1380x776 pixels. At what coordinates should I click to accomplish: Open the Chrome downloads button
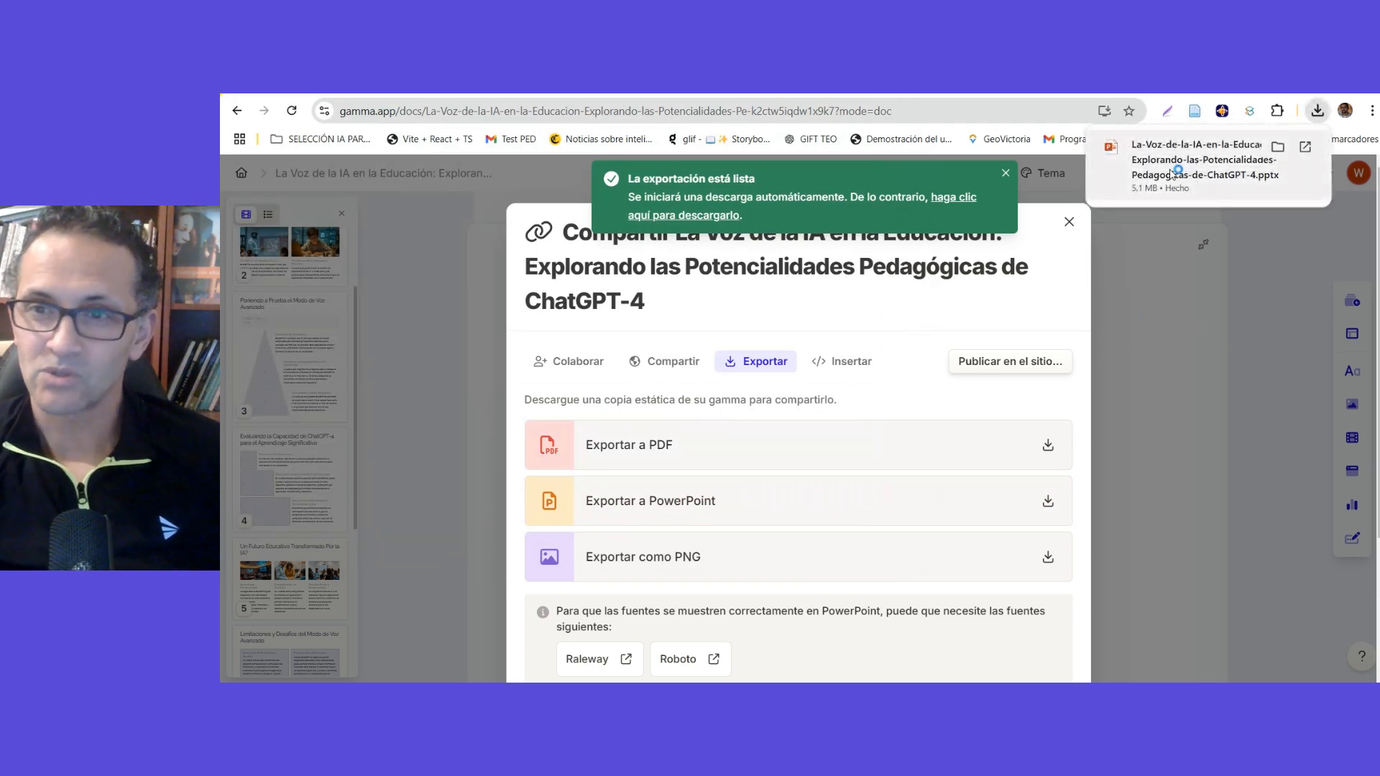point(1317,111)
